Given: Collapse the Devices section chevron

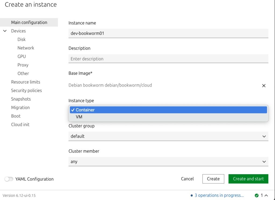Looking at the screenshot, I should pos(5,31).
